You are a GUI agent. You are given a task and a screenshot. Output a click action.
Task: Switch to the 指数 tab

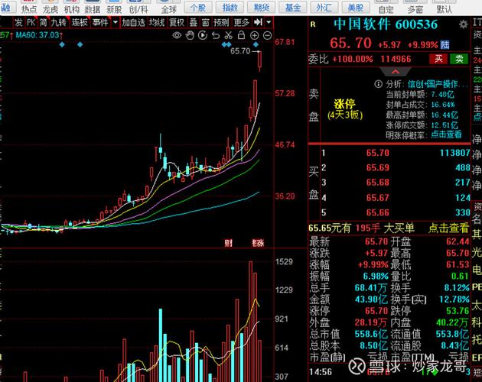point(230,8)
